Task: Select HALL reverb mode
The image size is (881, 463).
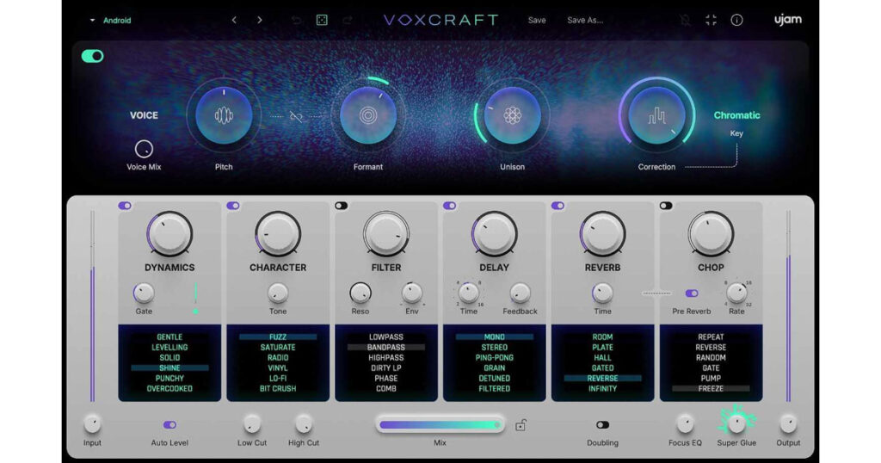Action: coord(602,357)
